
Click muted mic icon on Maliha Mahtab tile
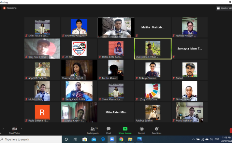137,36
